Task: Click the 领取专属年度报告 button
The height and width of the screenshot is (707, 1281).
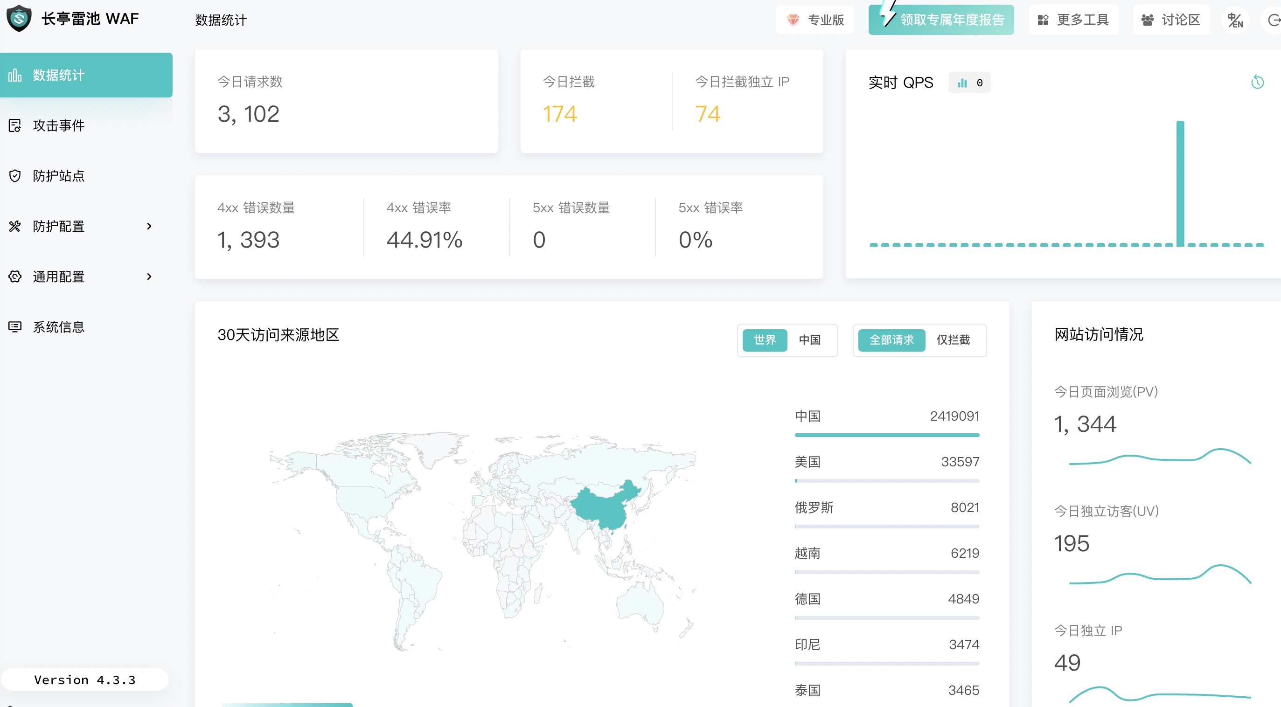Action: click(x=941, y=20)
